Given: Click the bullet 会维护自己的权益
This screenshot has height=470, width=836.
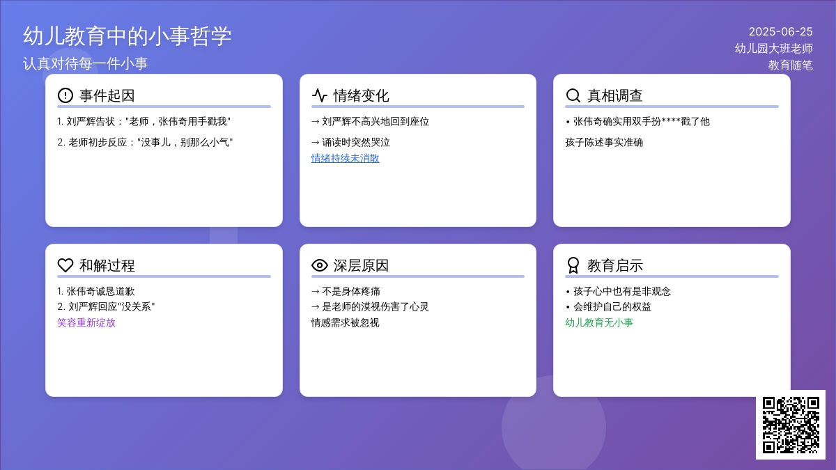Looking at the screenshot, I should point(608,306).
